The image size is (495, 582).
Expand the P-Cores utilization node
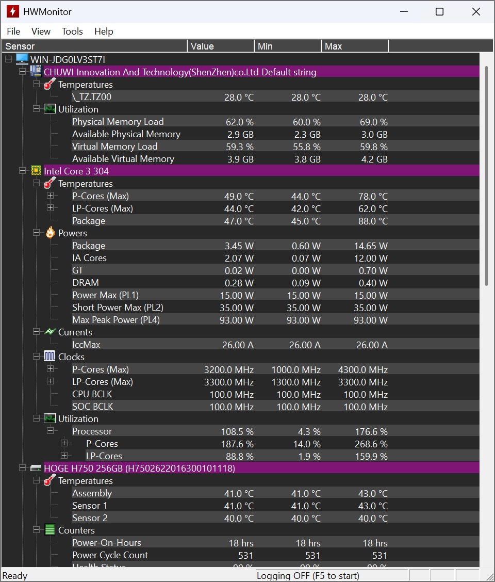click(64, 443)
